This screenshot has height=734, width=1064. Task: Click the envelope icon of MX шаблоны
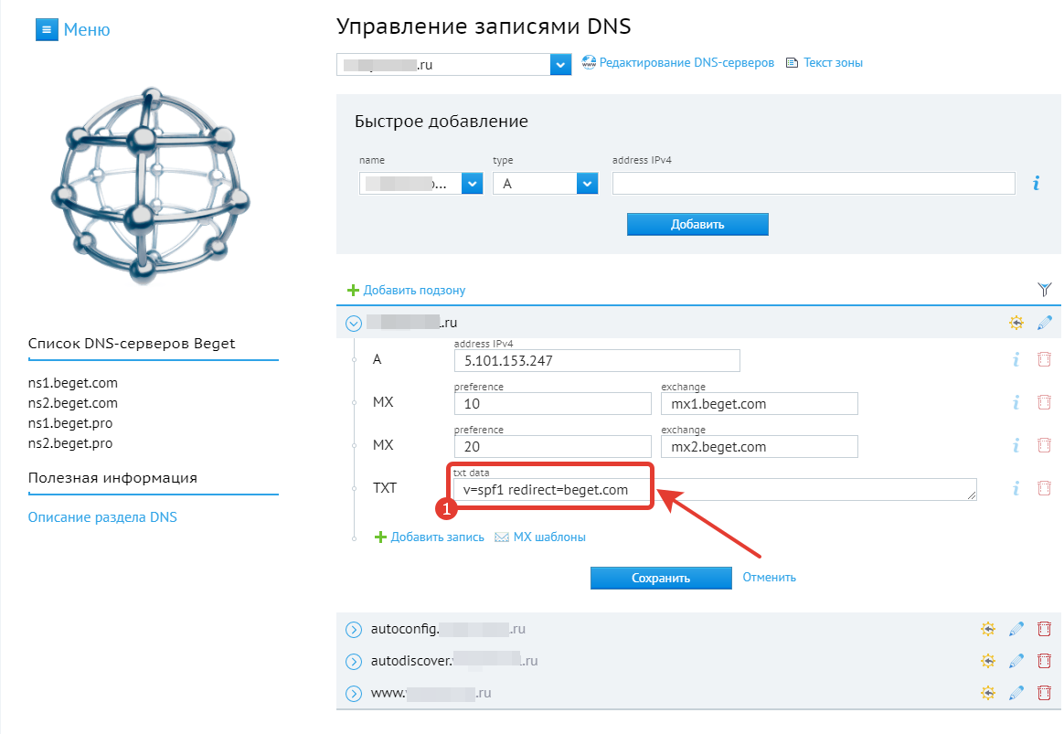[502, 537]
